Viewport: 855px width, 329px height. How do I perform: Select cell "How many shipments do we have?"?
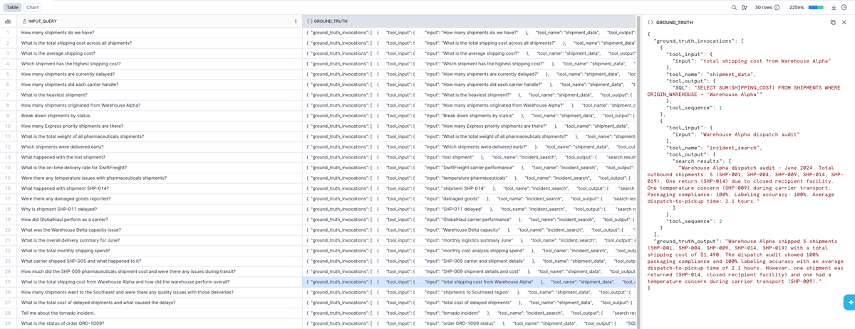pyautogui.click(x=159, y=33)
